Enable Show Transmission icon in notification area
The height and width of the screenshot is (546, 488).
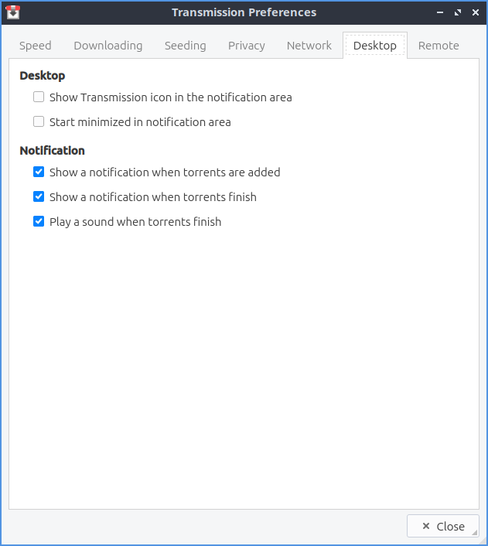[x=39, y=97]
